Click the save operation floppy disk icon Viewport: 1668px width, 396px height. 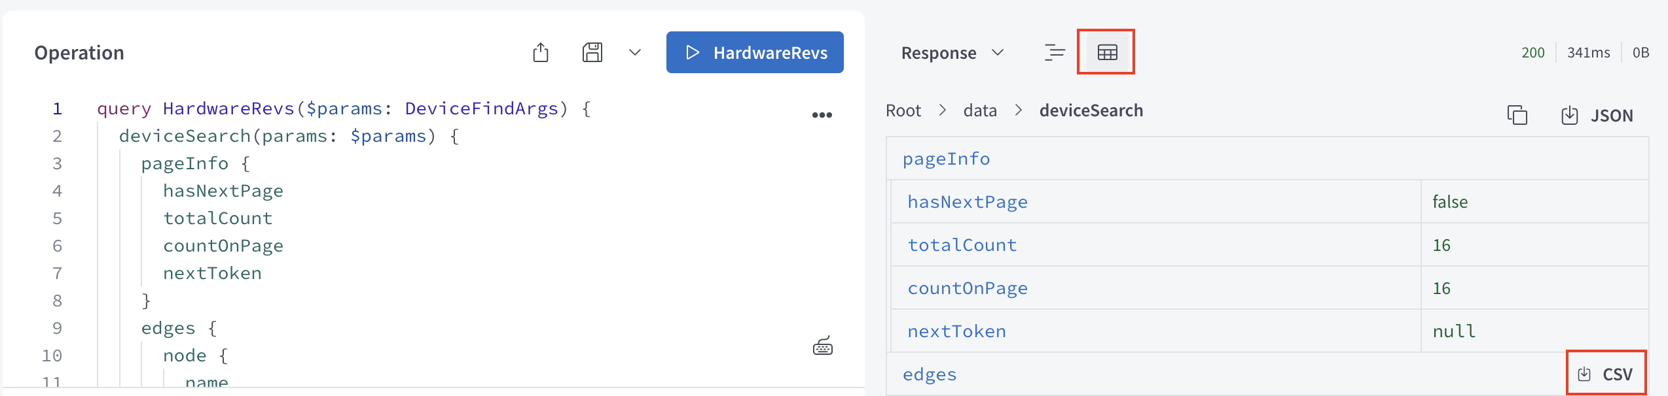click(x=592, y=52)
